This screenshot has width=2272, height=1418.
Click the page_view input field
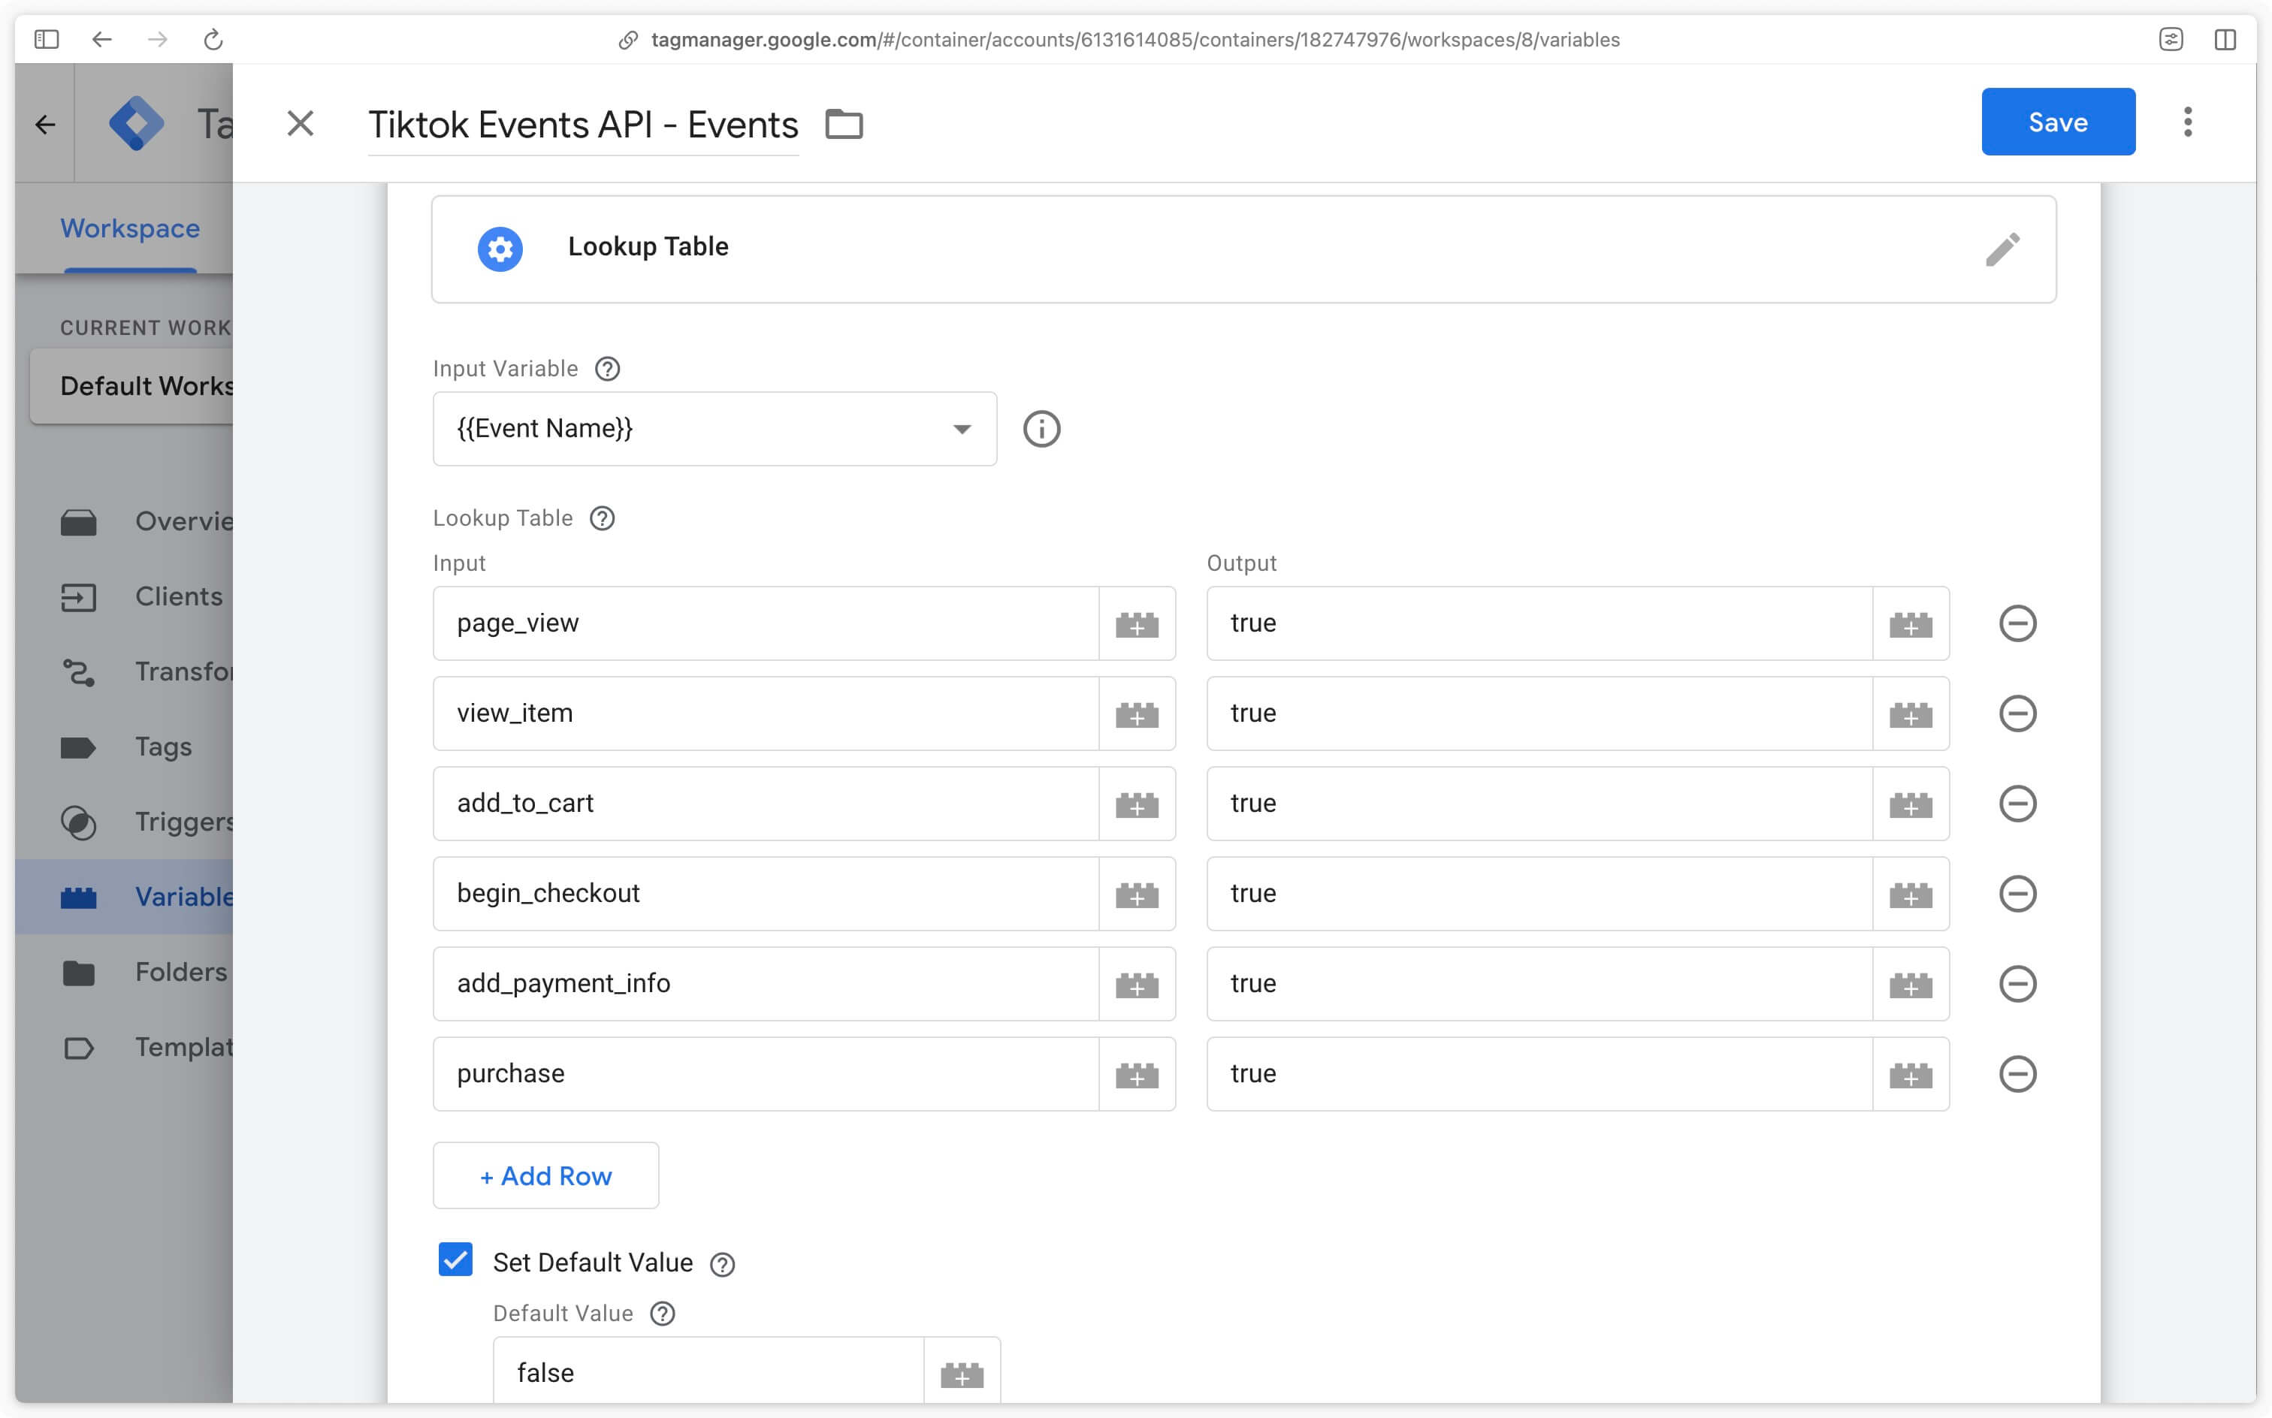pos(766,623)
